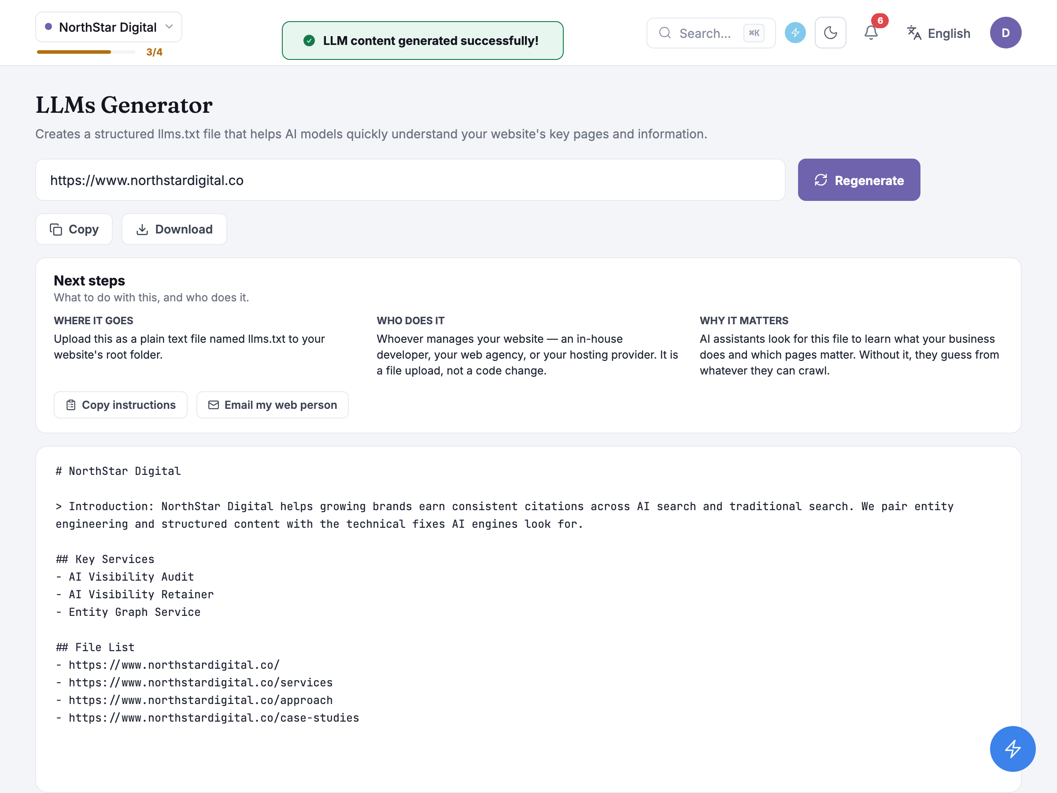This screenshot has width=1057, height=793.
Task: Click the Regenerate button
Action: (x=859, y=180)
